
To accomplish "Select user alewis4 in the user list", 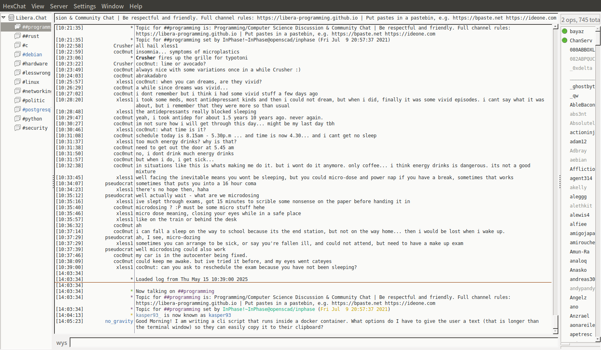I will pos(579,215).
